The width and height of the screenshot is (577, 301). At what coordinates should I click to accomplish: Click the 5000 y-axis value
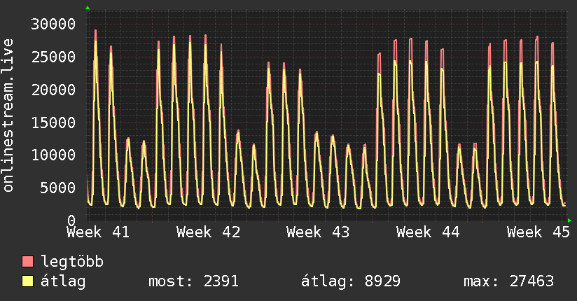[58, 188]
